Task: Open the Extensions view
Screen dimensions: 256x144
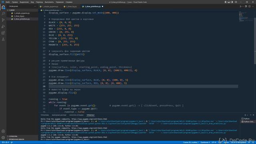Action: pyautogui.click(x=3, y=33)
